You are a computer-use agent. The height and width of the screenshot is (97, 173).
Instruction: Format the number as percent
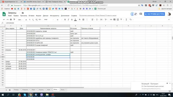click(x=29, y=20)
